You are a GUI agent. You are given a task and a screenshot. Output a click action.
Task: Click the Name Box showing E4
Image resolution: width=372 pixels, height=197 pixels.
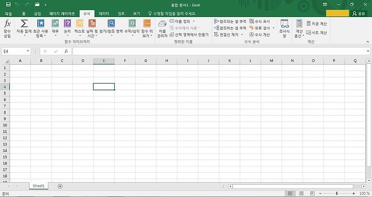tap(14, 51)
